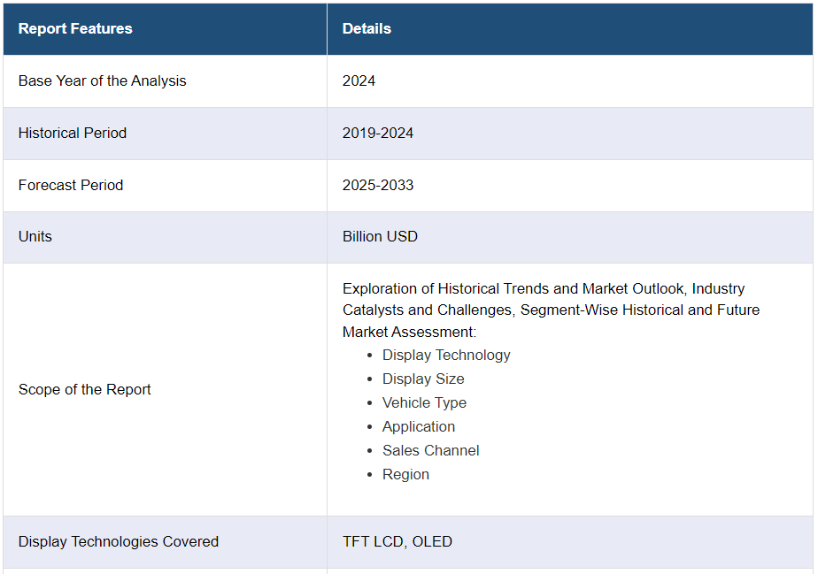Select the Display Size bullet item
This screenshot has width=818, height=574.
pos(423,379)
